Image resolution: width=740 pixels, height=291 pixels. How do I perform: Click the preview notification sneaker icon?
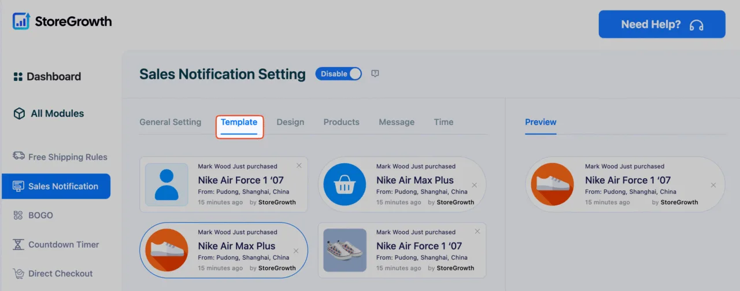pos(552,185)
